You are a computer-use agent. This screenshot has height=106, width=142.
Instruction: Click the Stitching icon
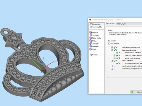point(91,35)
